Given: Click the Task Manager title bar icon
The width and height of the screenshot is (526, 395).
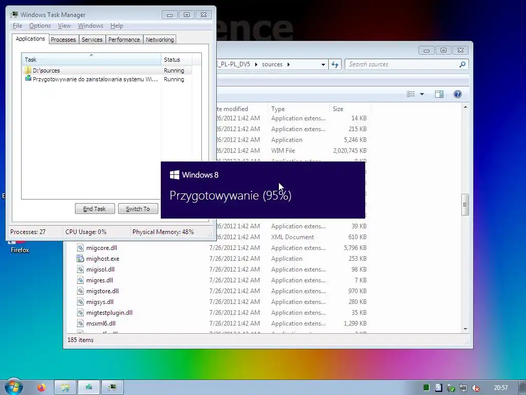Looking at the screenshot, I should point(14,15).
